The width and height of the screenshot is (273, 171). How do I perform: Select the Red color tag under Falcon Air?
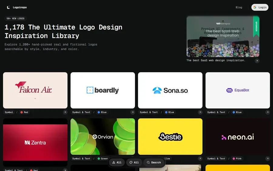pyautogui.click(x=24, y=112)
